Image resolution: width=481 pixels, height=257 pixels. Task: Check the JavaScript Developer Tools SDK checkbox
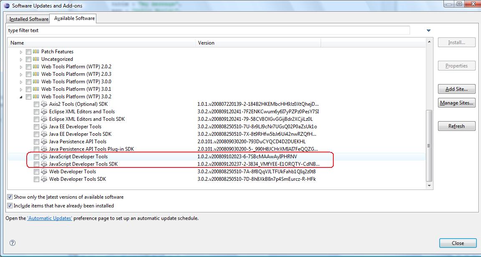[x=37, y=164]
